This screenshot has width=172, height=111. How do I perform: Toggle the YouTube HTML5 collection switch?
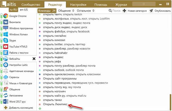pyautogui.click(x=1, y=47)
